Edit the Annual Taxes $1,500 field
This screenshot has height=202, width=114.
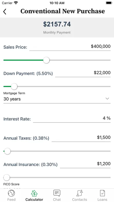[x=81, y=138]
